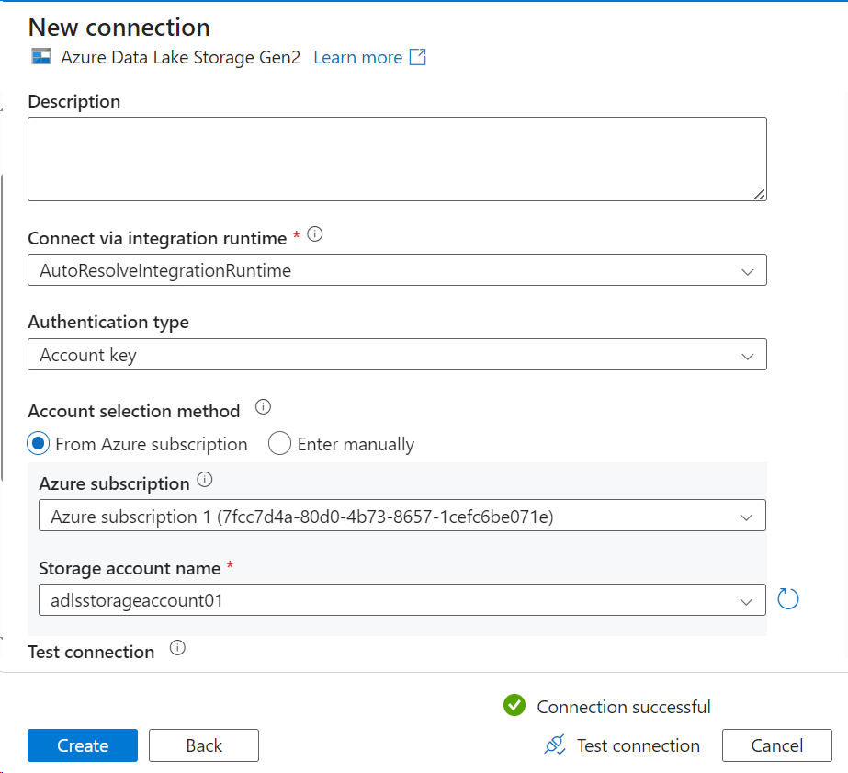
Task: Choose Enter manually account selection
Action: pyautogui.click(x=279, y=443)
